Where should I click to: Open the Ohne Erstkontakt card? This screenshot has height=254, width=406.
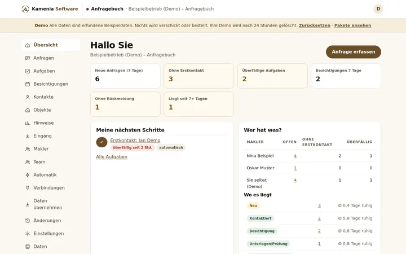199,76
